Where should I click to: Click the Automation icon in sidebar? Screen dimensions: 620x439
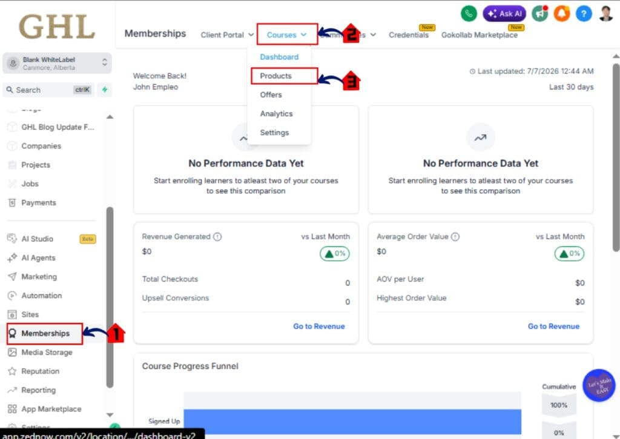tap(12, 296)
